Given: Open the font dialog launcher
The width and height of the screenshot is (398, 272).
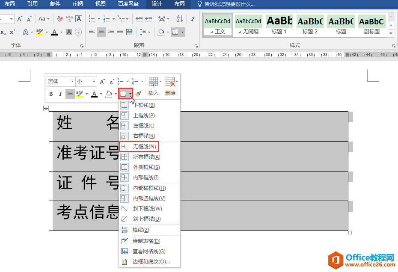Looking at the screenshot, I should point(82,46).
